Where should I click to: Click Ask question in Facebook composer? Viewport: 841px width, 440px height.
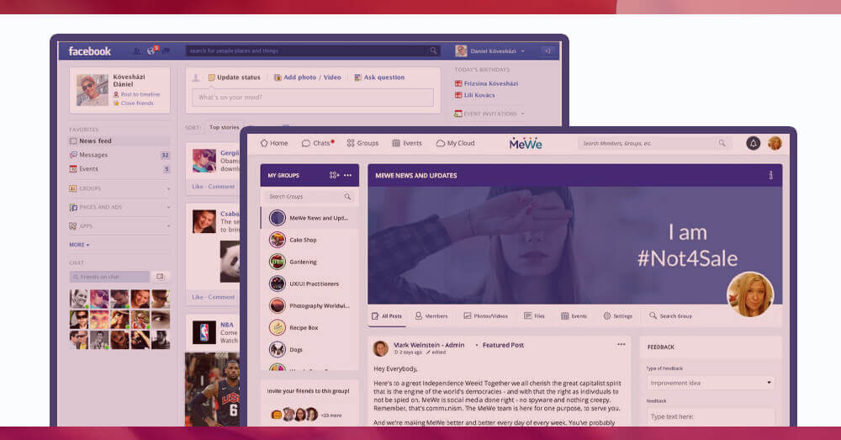coord(379,77)
